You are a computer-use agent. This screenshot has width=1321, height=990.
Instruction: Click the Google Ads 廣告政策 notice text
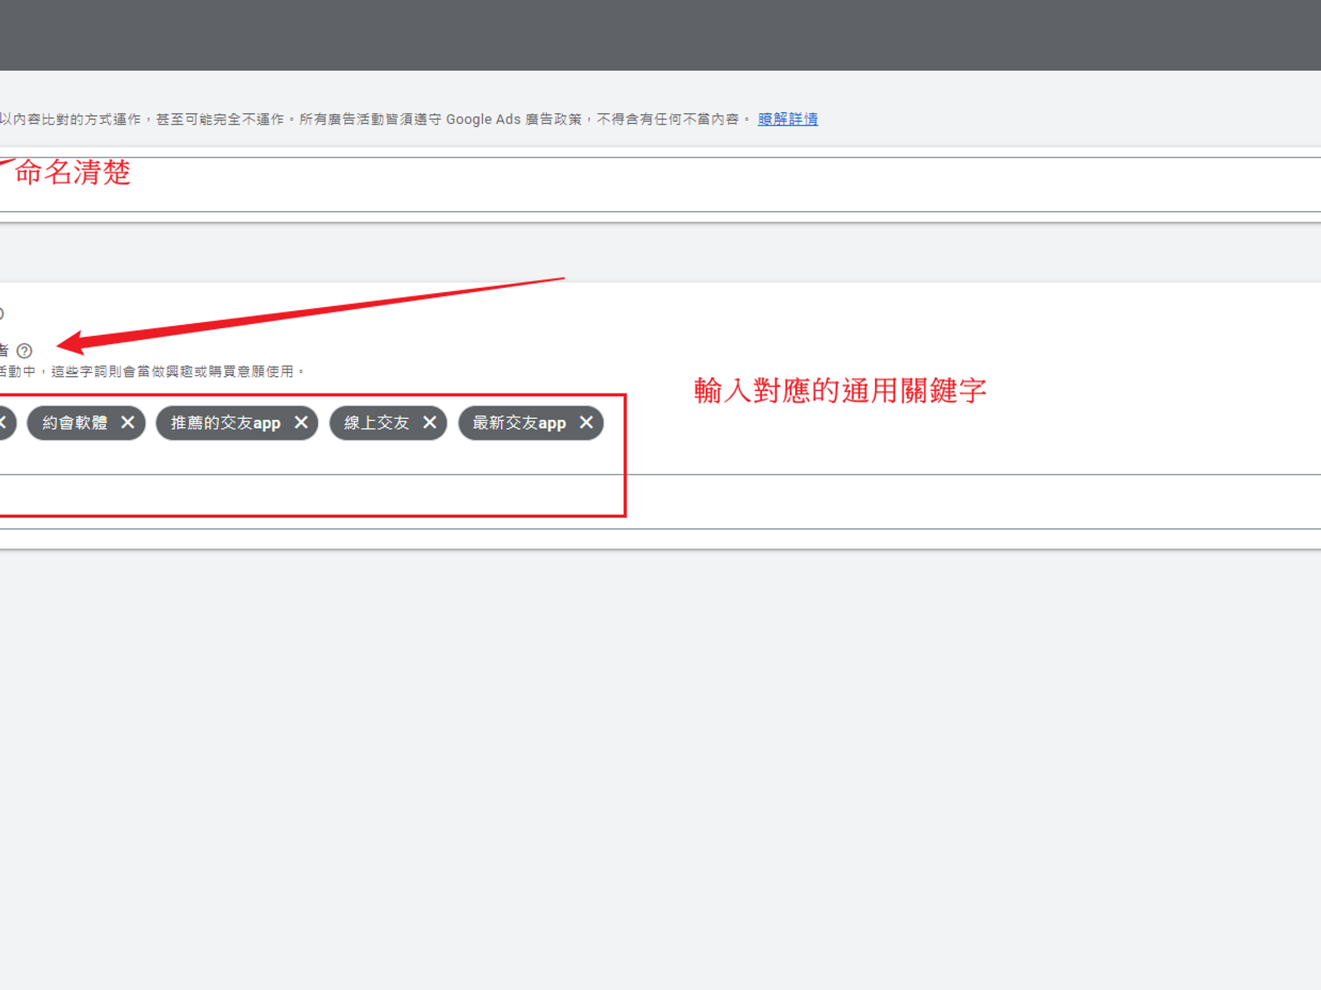click(x=514, y=120)
